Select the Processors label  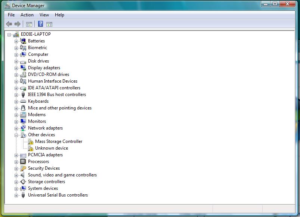click(x=38, y=162)
